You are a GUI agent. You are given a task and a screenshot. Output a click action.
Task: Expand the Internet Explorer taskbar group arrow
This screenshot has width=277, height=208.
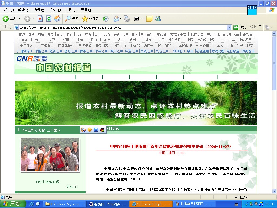(x=171, y=204)
